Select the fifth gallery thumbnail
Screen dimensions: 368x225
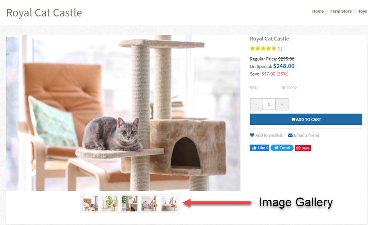pyautogui.click(x=169, y=203)
